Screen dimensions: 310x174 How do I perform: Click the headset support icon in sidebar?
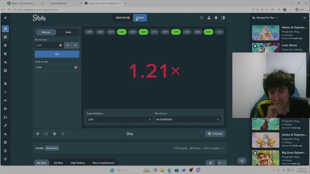pyautogui.click(x=5, y=117)
